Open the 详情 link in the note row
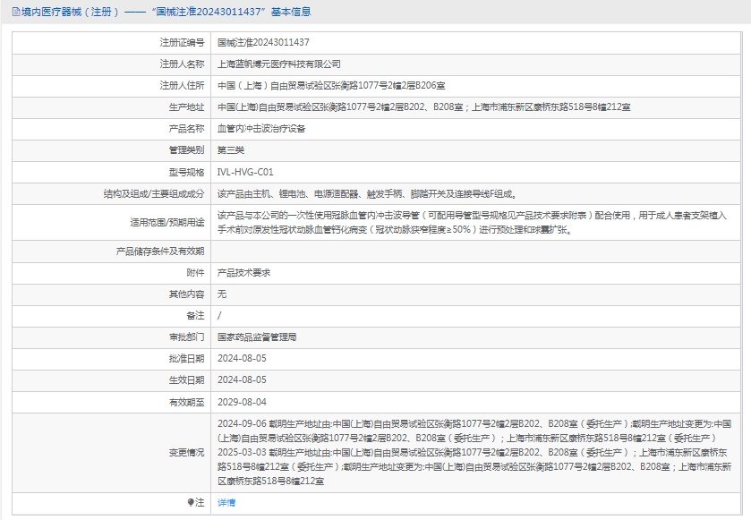 (226, 503)
